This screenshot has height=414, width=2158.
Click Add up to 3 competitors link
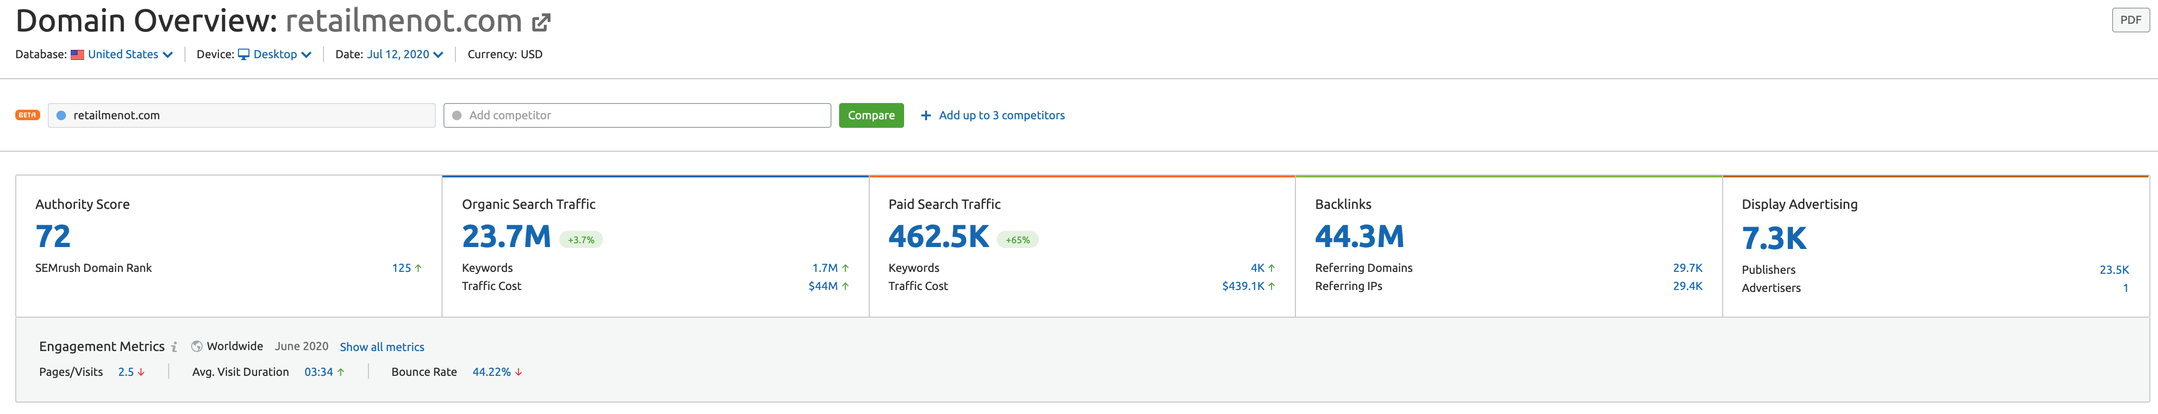point(1001,115)
